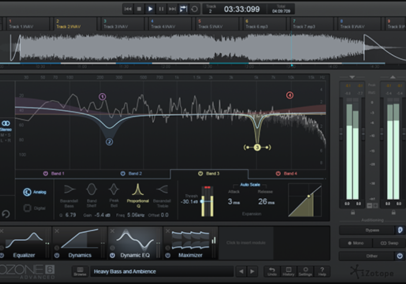Click the reset arrow icon under Stereo
Viewport: 406px width, 284px height.
coord(6,214)
